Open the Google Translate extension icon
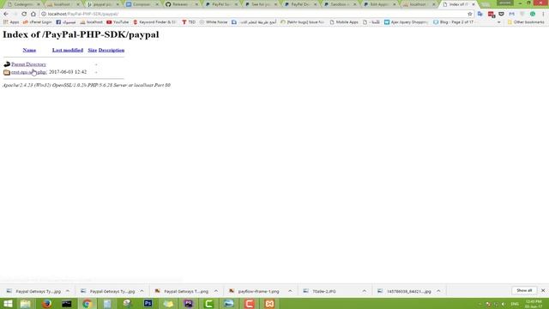 click(x=480, y=14)
